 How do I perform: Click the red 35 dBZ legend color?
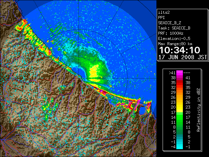(180, 83)
